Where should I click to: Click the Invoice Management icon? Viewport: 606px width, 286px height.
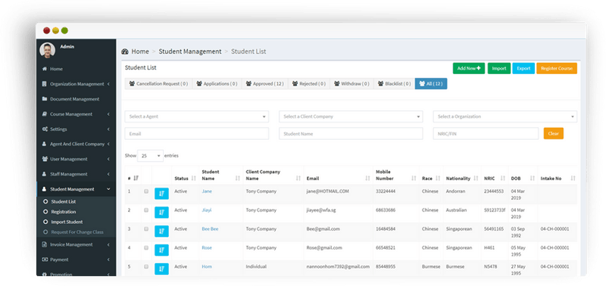45,244
